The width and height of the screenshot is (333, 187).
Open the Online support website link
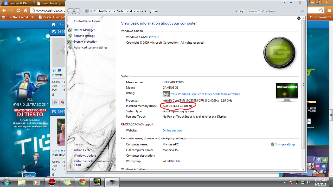click(x=172, y=131)
